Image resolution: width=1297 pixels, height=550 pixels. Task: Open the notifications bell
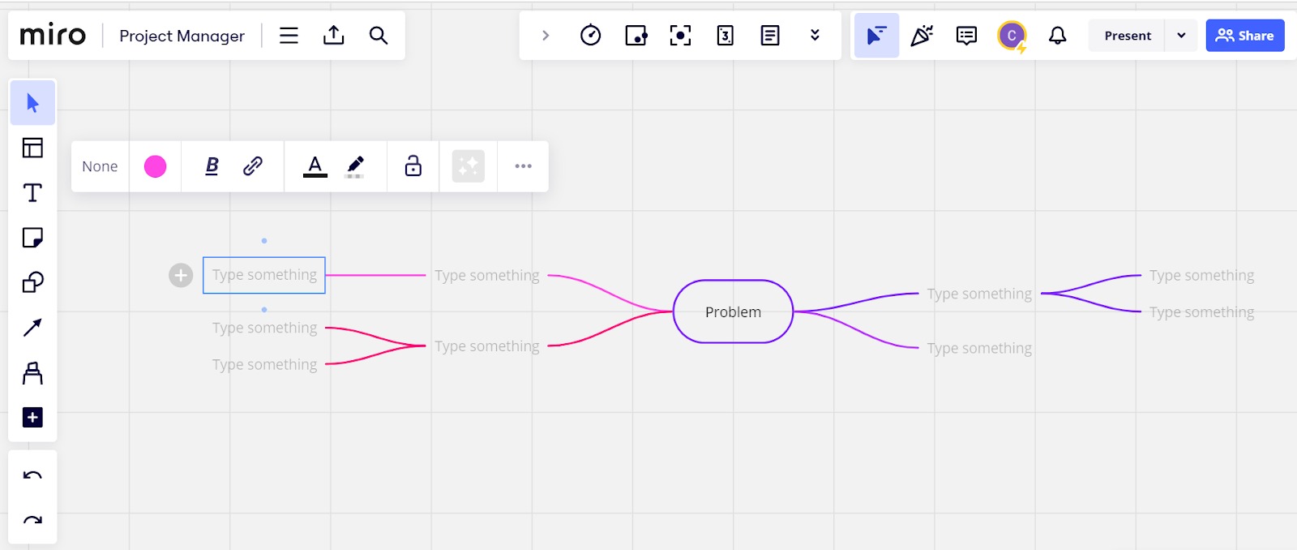(x=1057, y=36)
